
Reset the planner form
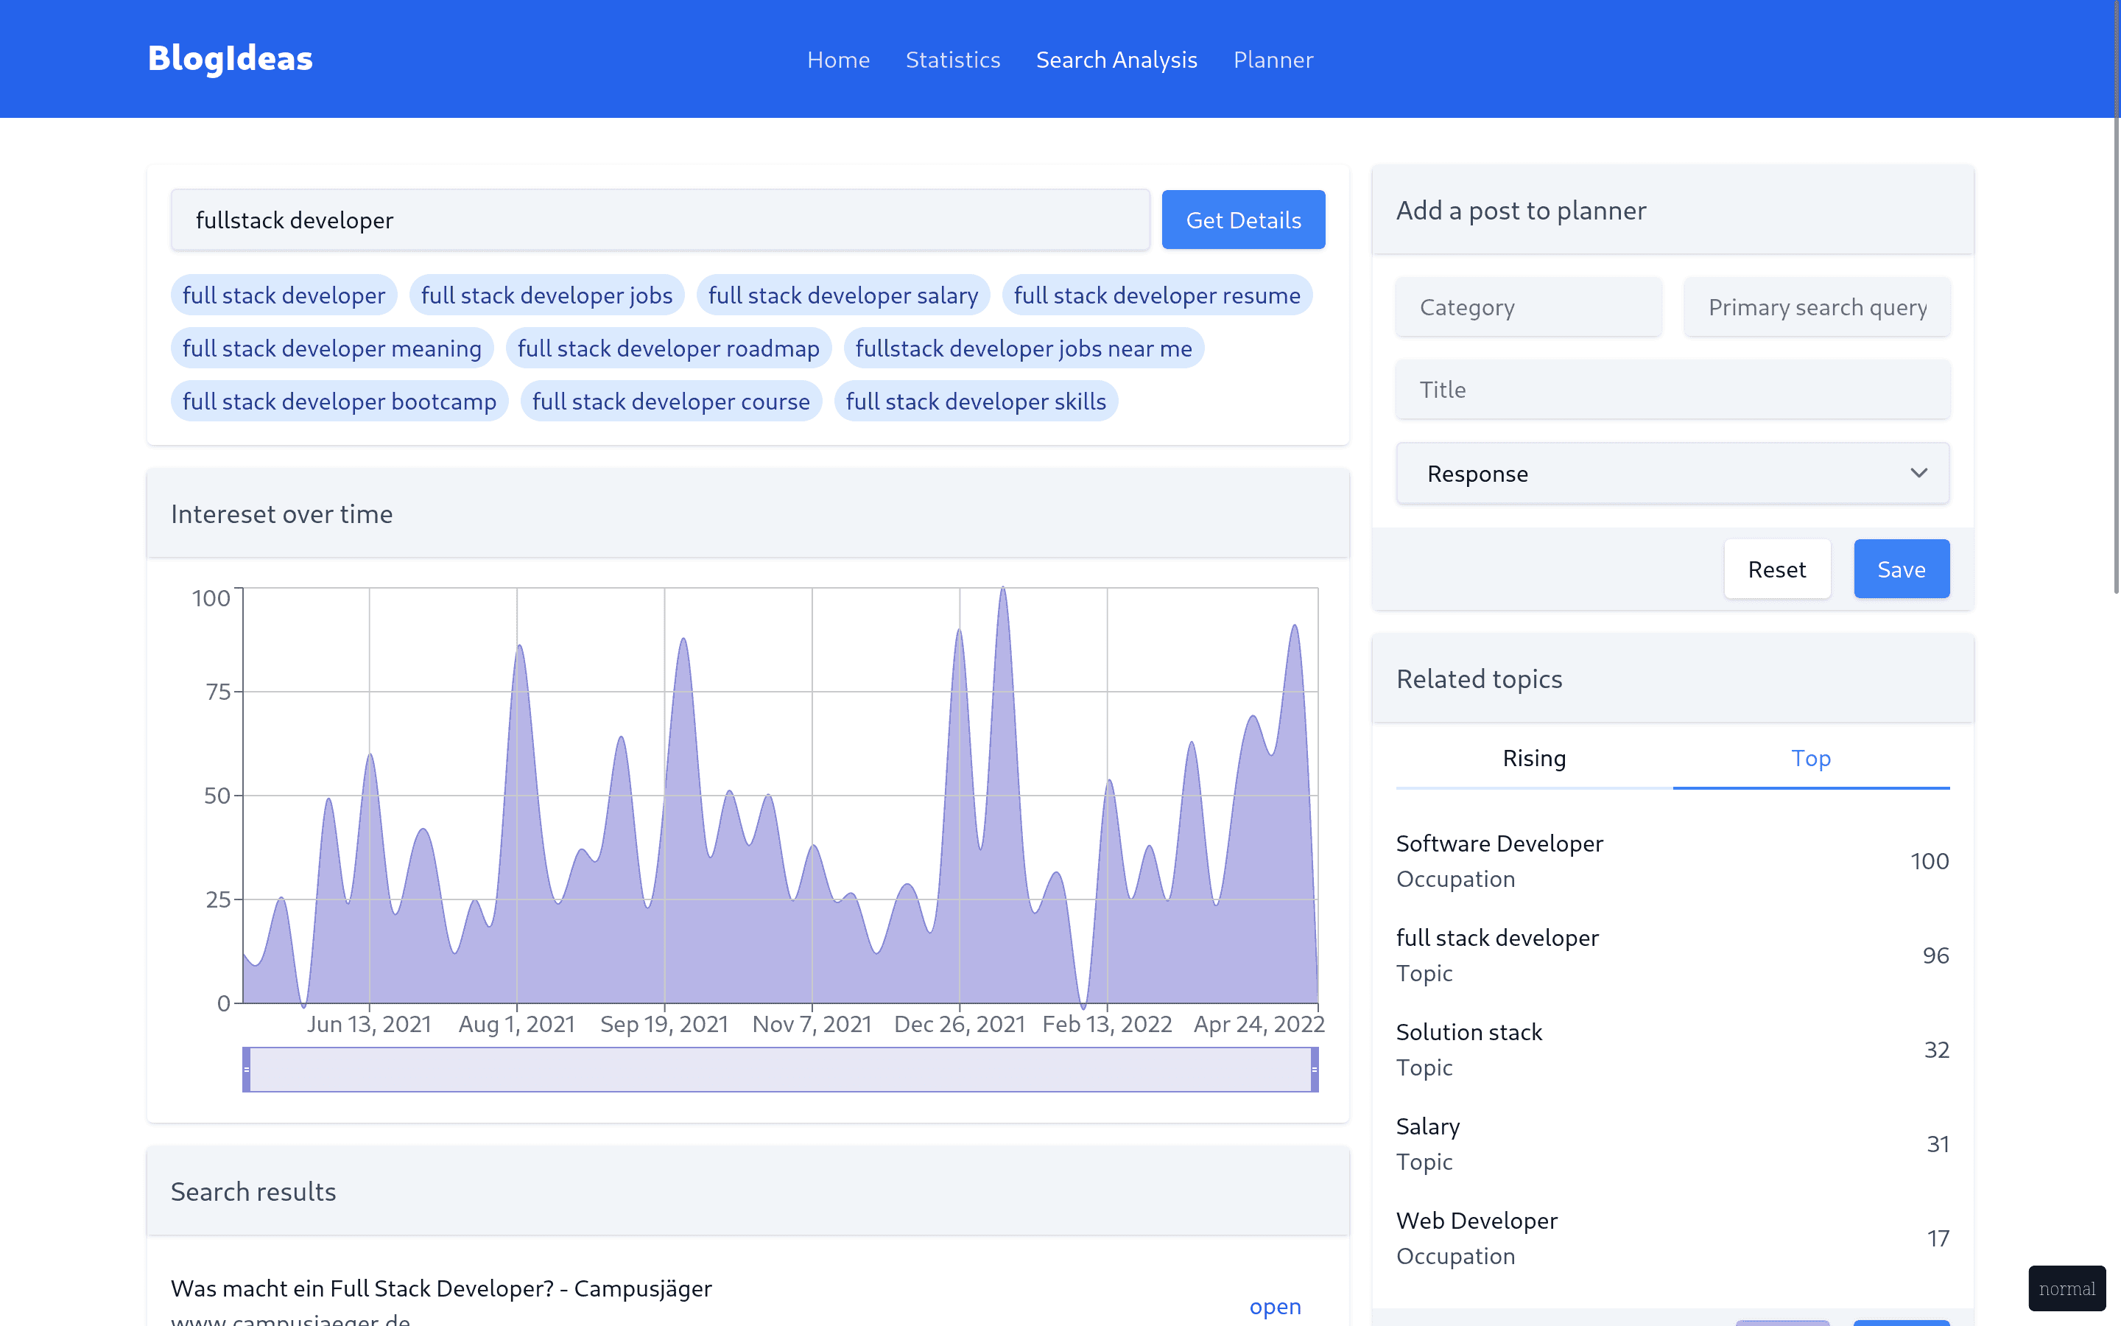(1776, 570)
